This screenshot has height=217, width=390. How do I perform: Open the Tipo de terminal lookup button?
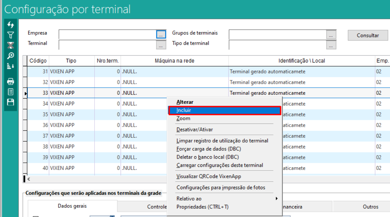pyautogui.click(x=331, y=45)
